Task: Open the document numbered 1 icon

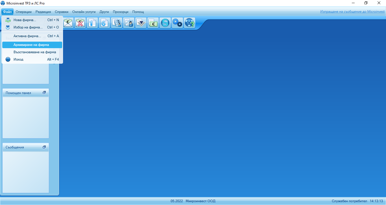Action: click(x=92, y=23)
